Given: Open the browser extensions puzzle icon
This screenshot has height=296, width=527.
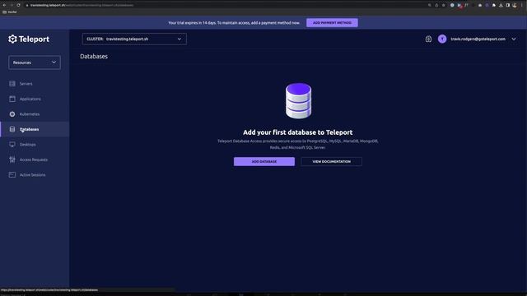Looking at the screenshot, I should pyautogui.click(x=494, y=5).
